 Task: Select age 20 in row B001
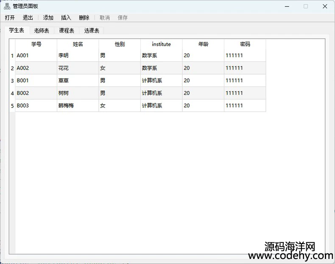point(203,81)
